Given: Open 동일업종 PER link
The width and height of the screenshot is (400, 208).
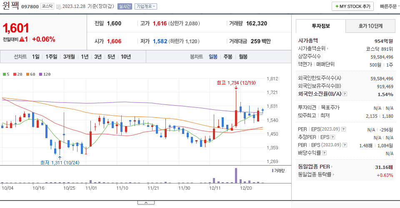Looking at the screenshot, I should 315,167.
